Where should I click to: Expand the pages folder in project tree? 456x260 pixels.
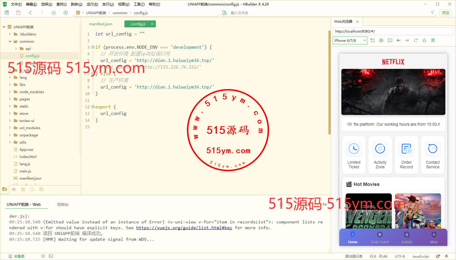pos(10,99)
